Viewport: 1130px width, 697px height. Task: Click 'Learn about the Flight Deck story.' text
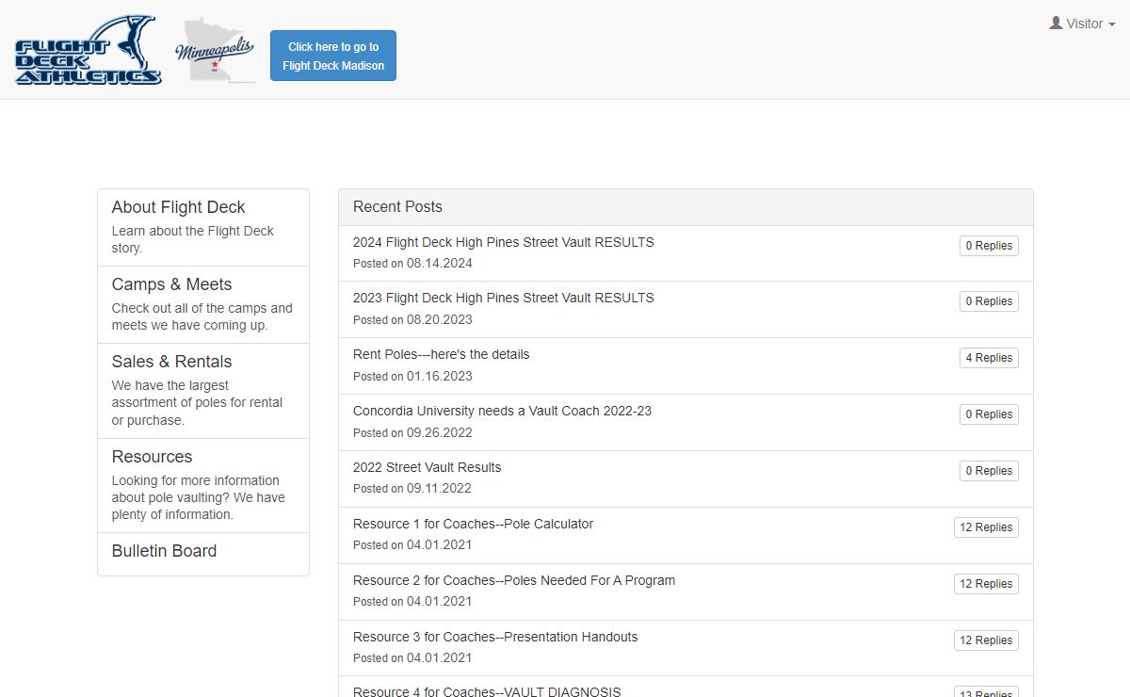pos(193,239)
